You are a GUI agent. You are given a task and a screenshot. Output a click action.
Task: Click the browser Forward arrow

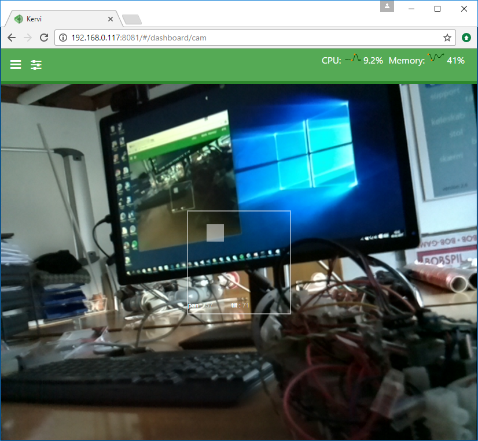(x=28, y=38)
